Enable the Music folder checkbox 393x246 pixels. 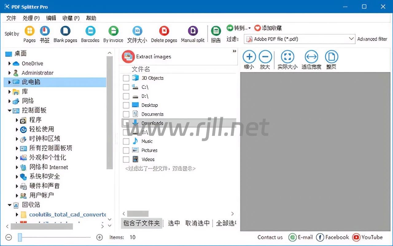(x=126, y=141)
